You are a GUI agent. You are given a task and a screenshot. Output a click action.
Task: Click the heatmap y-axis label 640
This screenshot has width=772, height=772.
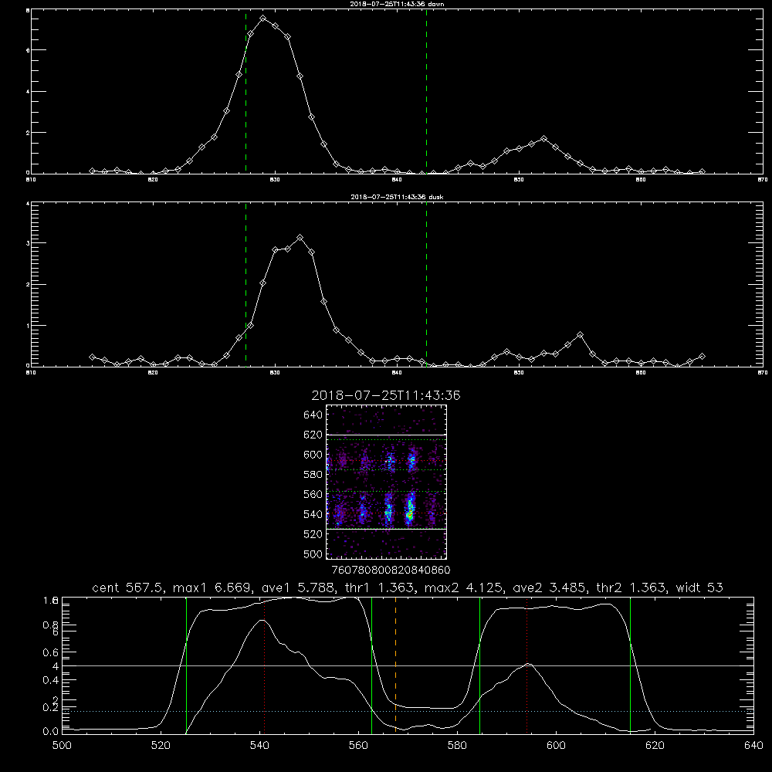[313, 415]
